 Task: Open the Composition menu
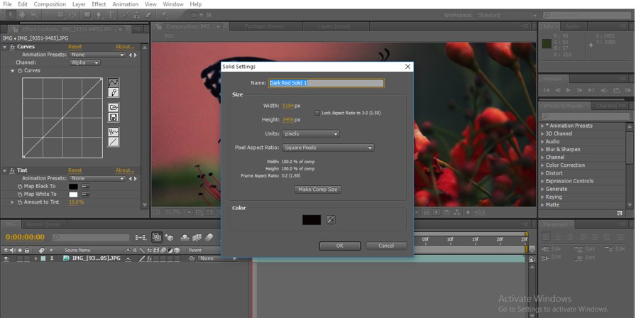pyautogui.click(x=50, y=4)
